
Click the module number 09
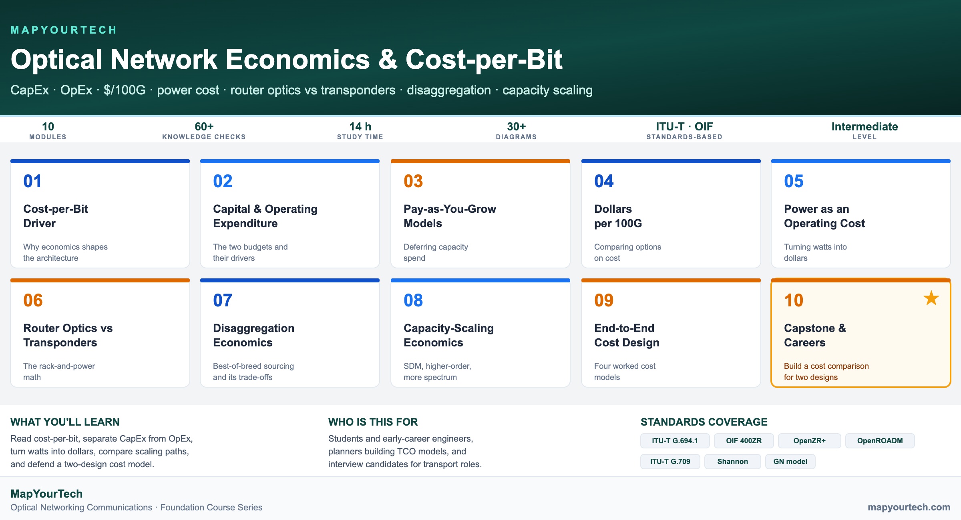(x=604, y=300)
